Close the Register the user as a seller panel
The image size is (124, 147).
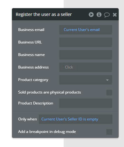tap(115, 15)
